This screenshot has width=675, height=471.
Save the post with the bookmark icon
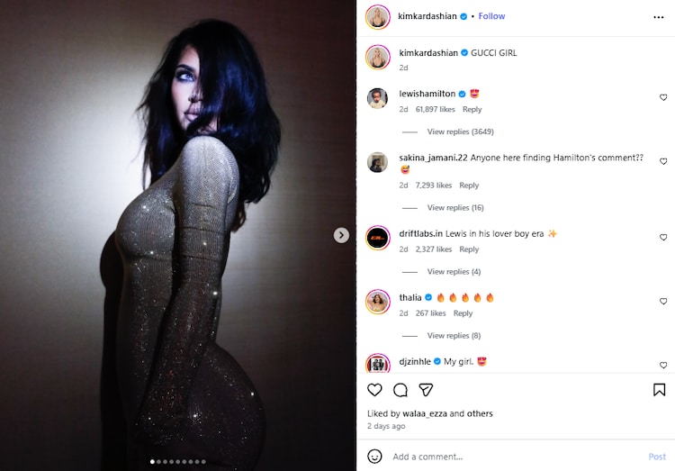click(x=659, y=390)
